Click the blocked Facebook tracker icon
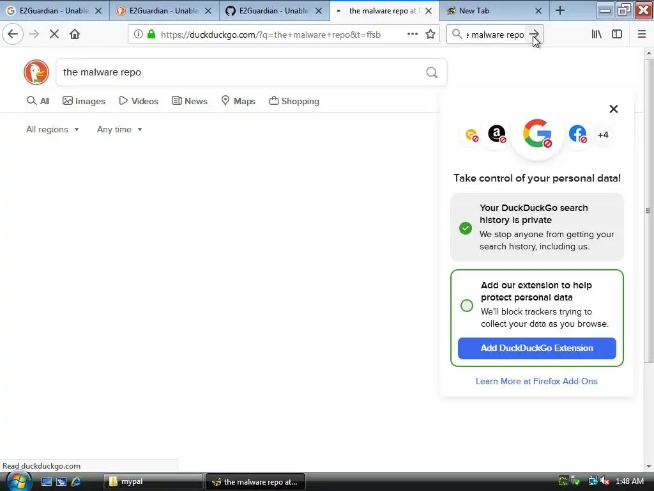 [x=577, y=134]
